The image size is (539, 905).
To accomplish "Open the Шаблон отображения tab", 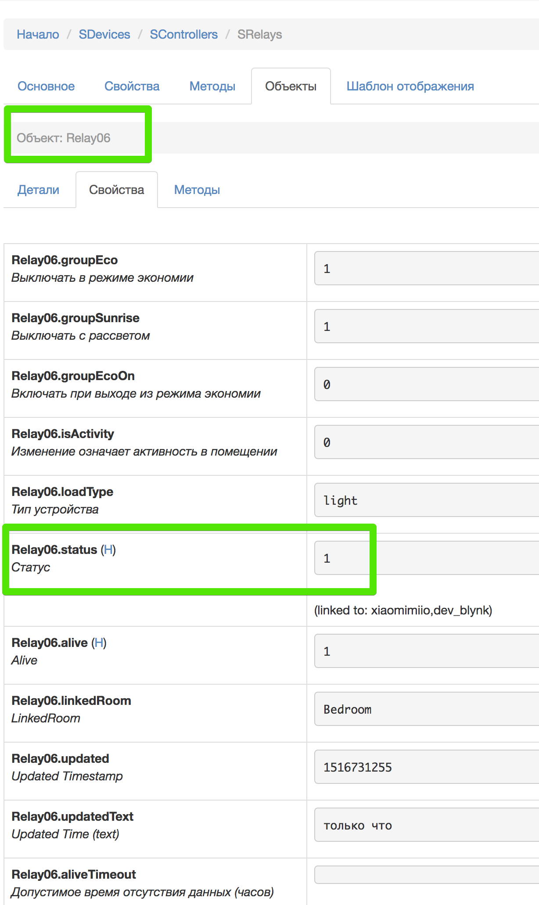I will tap(410, 86).
